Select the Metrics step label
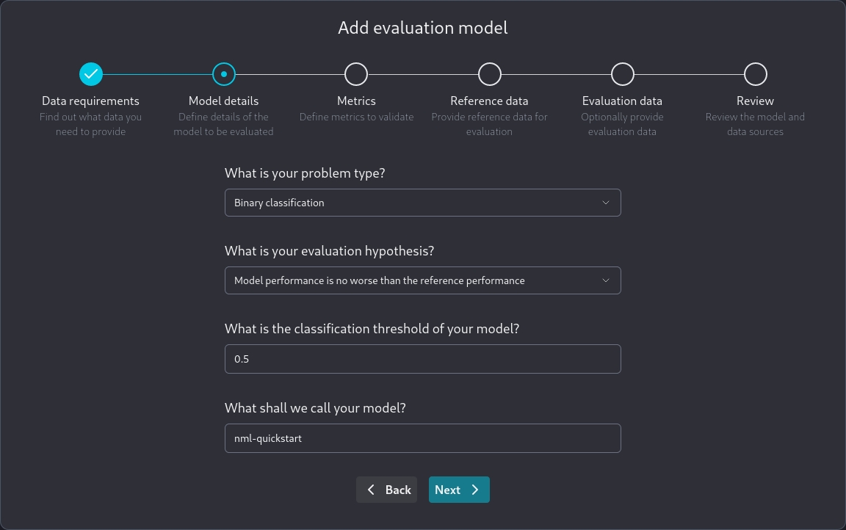 [356, 101]
